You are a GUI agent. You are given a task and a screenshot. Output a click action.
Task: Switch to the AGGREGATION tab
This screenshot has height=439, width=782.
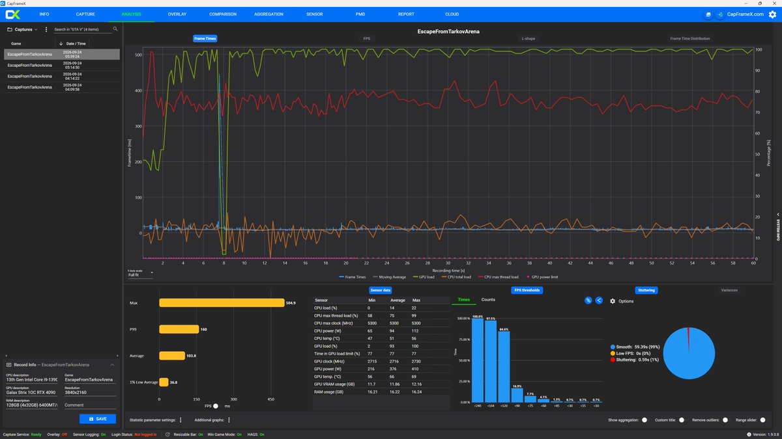268,14
